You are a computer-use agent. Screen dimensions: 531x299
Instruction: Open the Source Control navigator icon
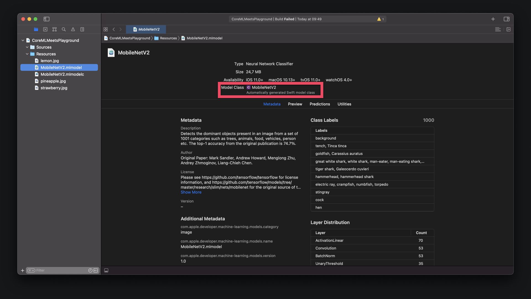point(45,29)
